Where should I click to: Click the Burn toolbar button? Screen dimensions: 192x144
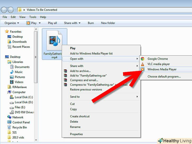91,23
